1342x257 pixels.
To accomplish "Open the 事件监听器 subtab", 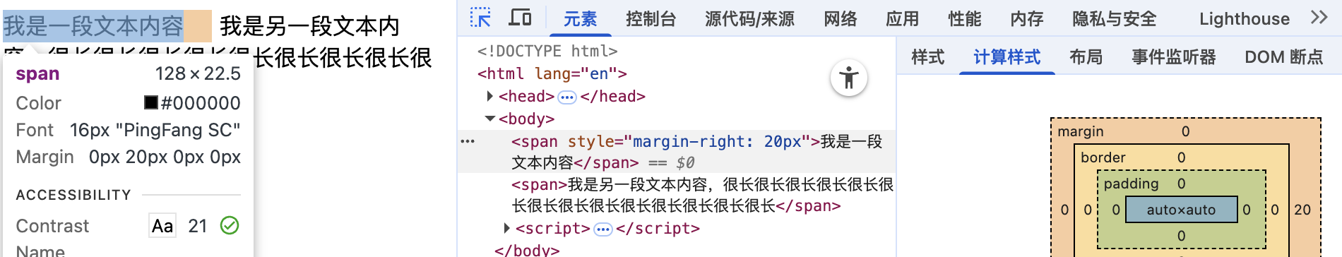I will pyautogui.click(x=1173, y=57).
